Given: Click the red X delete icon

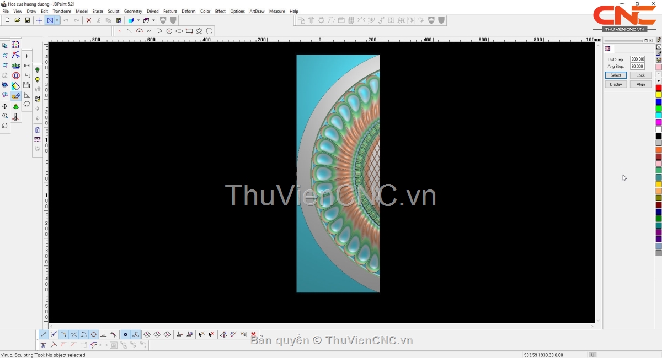Looking at the screenshot, I should pyautogui.click(x=88, y=20).
